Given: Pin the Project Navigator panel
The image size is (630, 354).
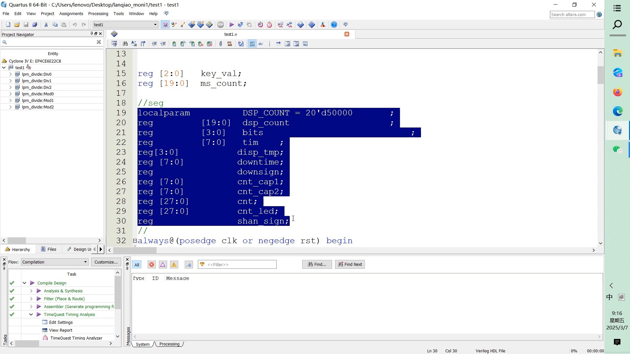Looking at the screenshot, I should pos(92,34).
